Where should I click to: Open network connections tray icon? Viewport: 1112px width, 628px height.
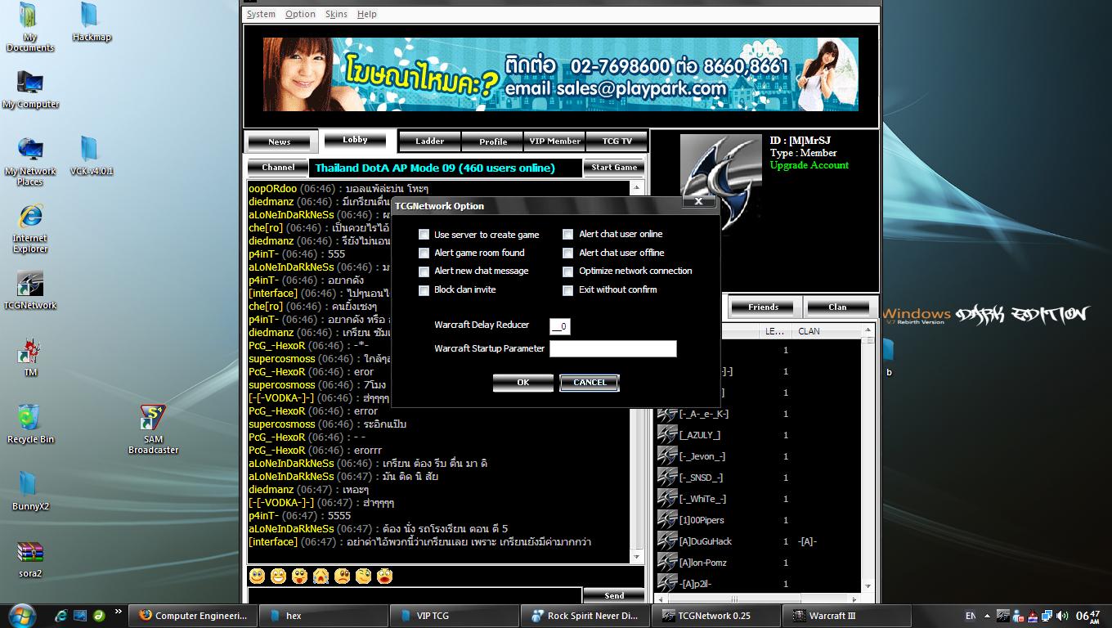coord(1047,616)
